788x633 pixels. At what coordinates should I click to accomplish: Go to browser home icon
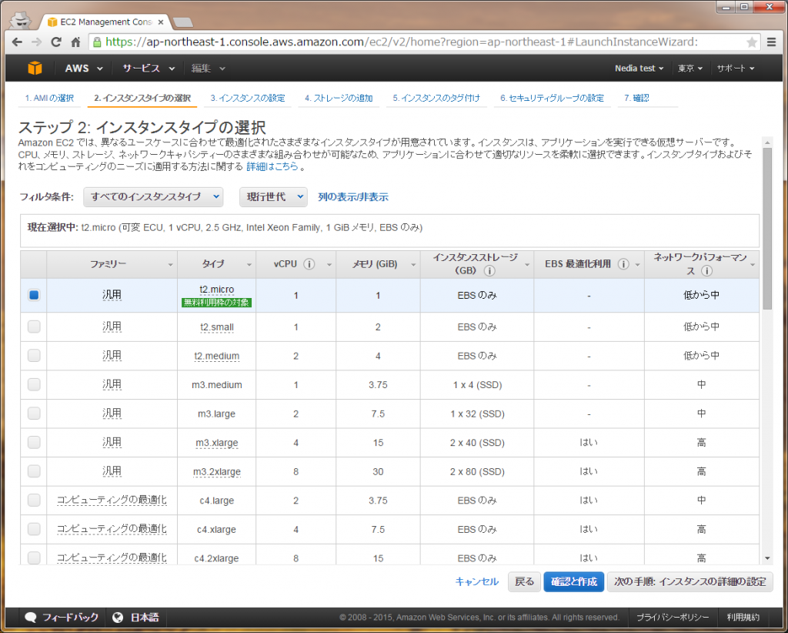point(75,42)
